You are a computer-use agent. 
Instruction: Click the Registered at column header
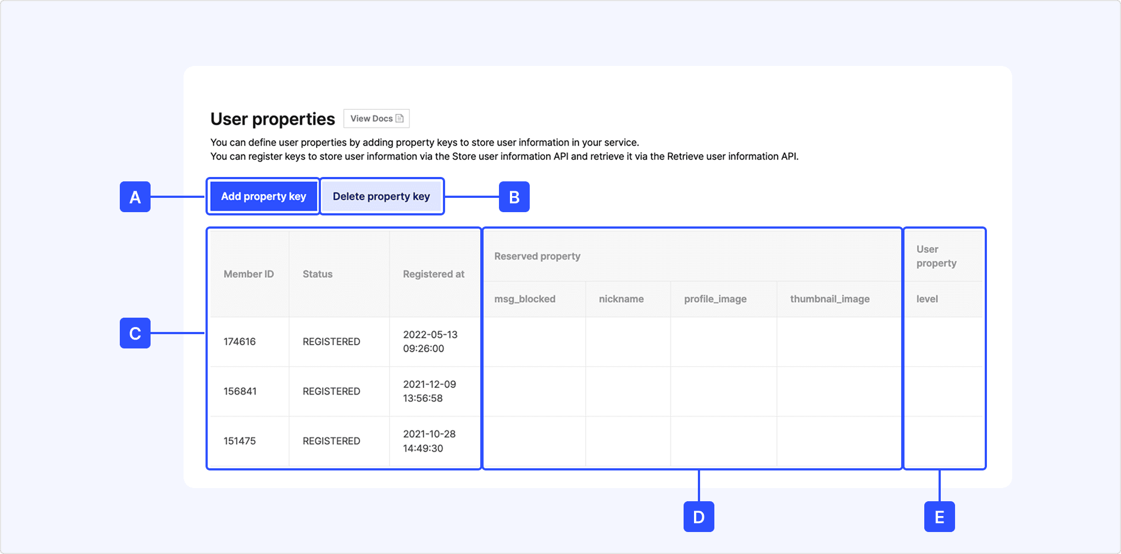coord(434,274)
